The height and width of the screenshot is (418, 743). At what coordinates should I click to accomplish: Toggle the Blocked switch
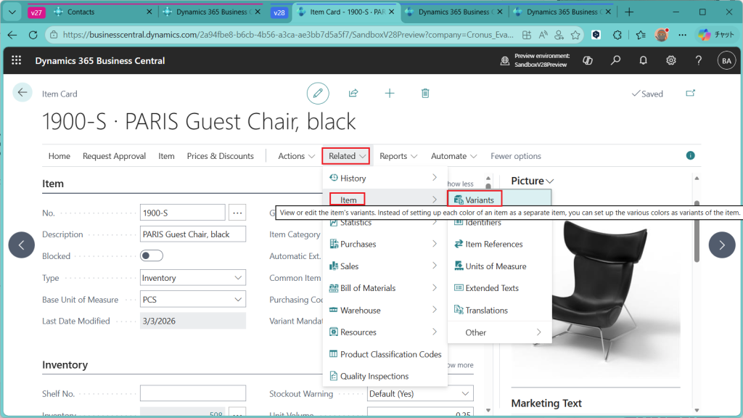[152, 256]
